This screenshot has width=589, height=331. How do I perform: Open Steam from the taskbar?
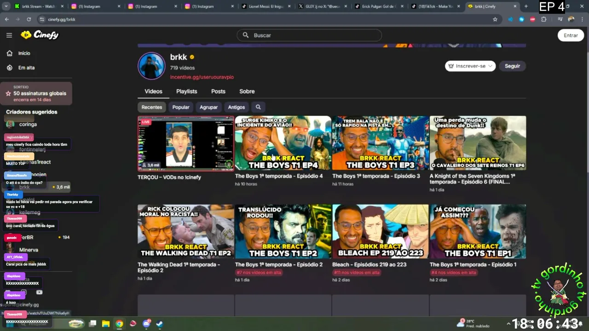159,324
